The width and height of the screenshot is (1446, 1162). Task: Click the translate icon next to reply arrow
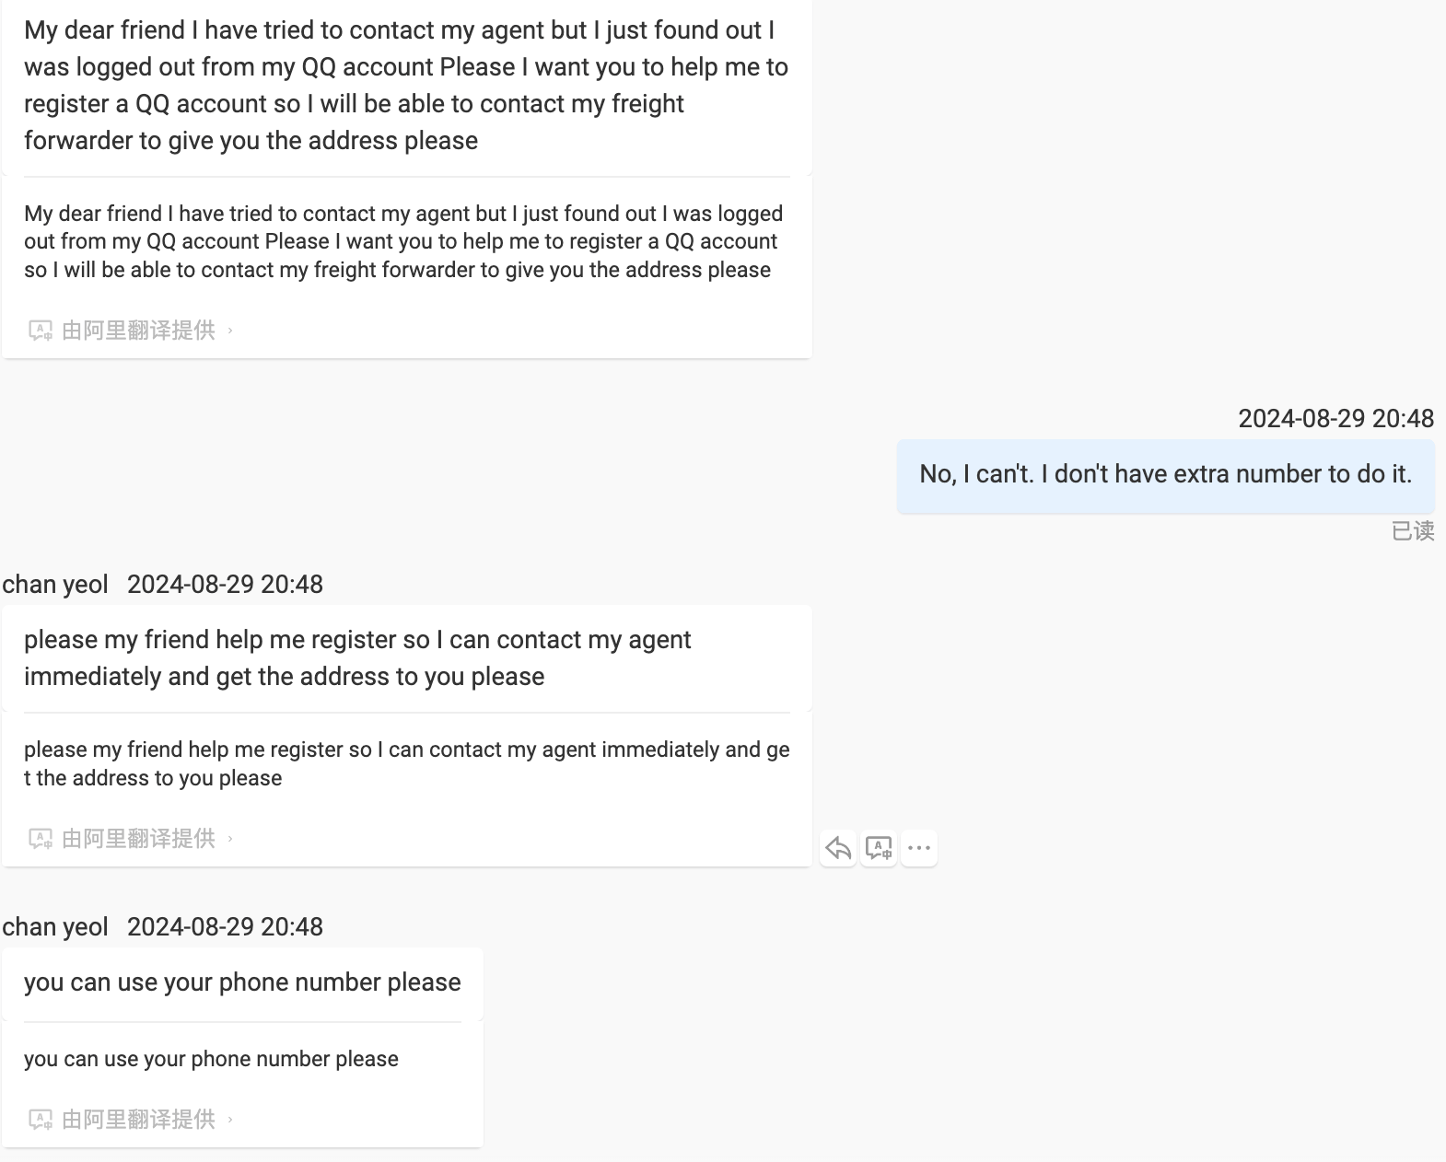[879, 848]
